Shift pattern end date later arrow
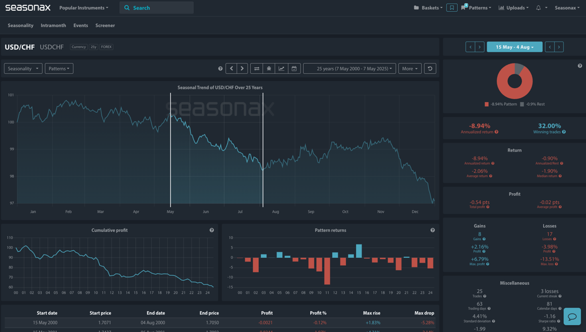 [x=559, y=47]
